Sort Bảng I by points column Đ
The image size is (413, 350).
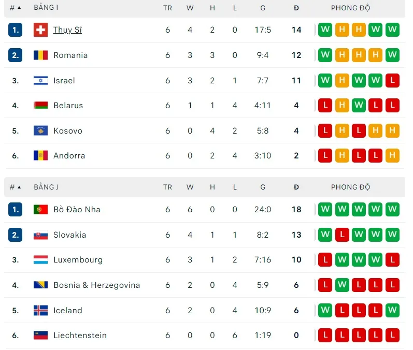pyautogui.click(x=296, y=8)
